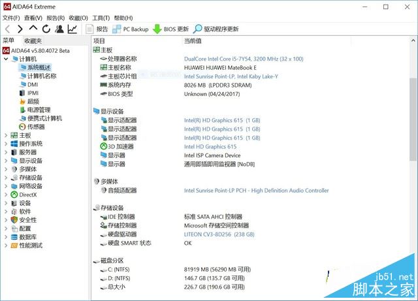The image size is (418, 301).
Task: Click the 软件 icon in tree
Action: 14,212
